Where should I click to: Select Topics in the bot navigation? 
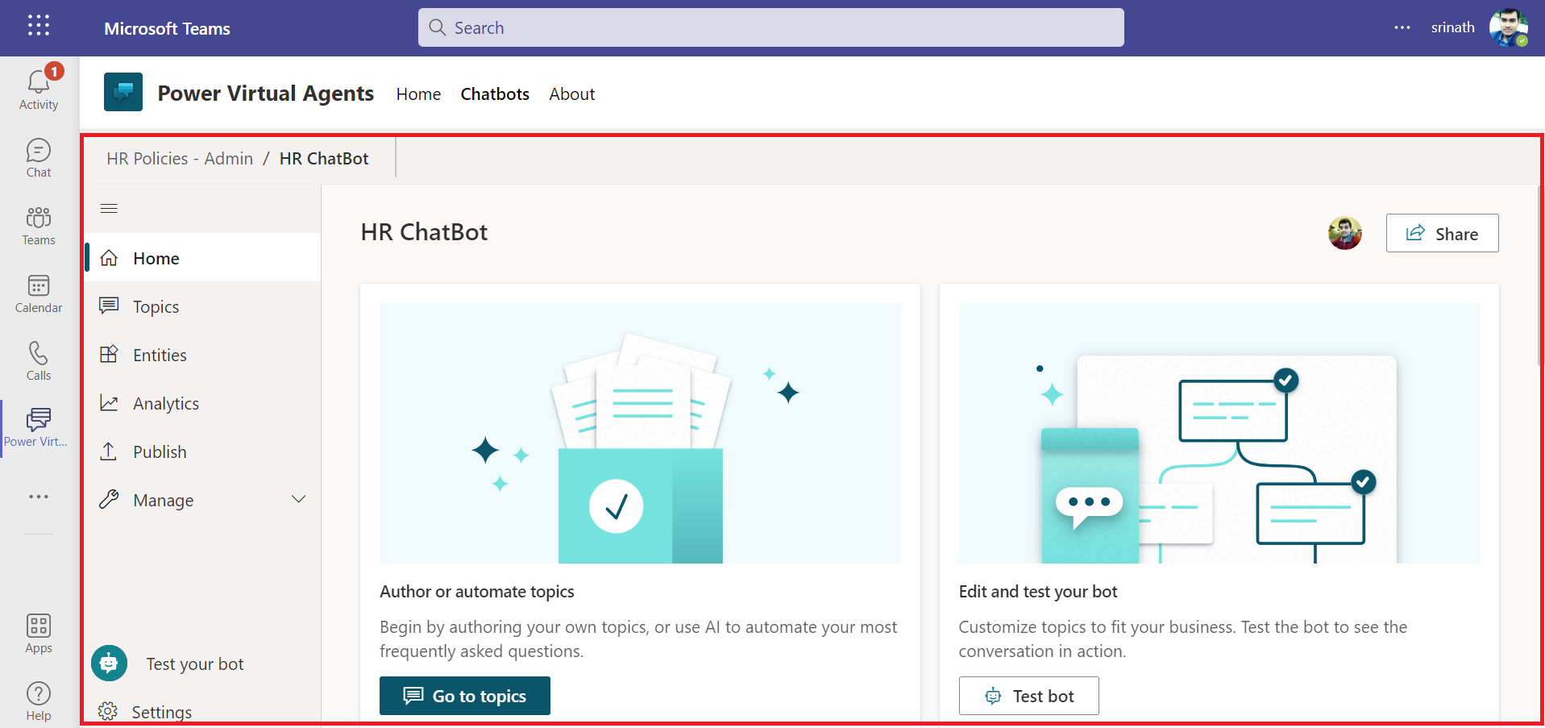[x=156, y=307]
